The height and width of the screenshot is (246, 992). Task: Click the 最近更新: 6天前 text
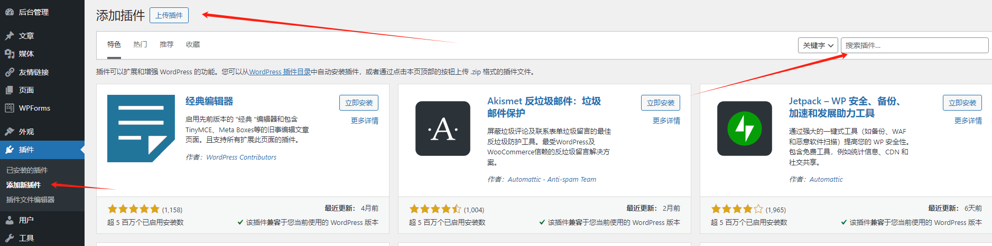coord(955,208)
